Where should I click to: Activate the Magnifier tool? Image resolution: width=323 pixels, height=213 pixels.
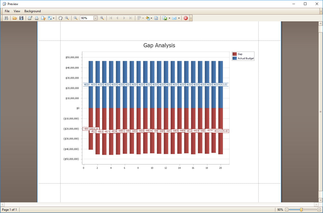click(x=67, y=18)
